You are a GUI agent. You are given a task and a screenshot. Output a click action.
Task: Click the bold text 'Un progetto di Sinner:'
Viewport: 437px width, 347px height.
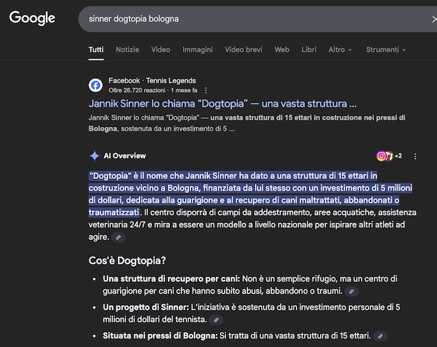pos(146,307)
